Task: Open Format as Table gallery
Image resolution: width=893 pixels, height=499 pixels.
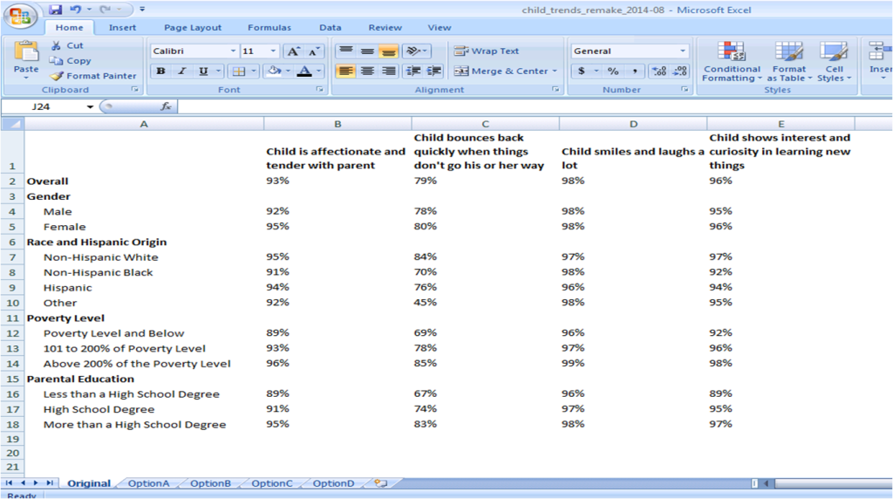Action: point(789,62)
